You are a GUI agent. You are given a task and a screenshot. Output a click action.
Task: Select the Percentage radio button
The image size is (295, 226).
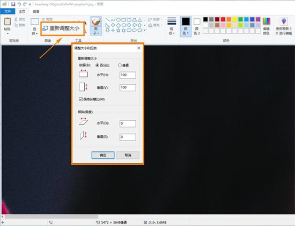click(97, 65)
